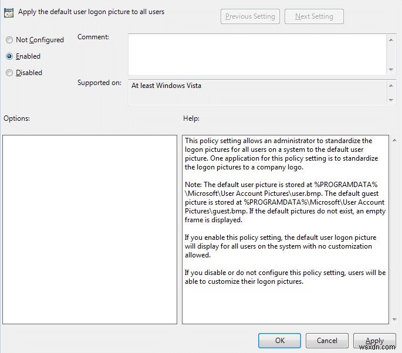Click Supported on box's down arrow

click(391, 100)
